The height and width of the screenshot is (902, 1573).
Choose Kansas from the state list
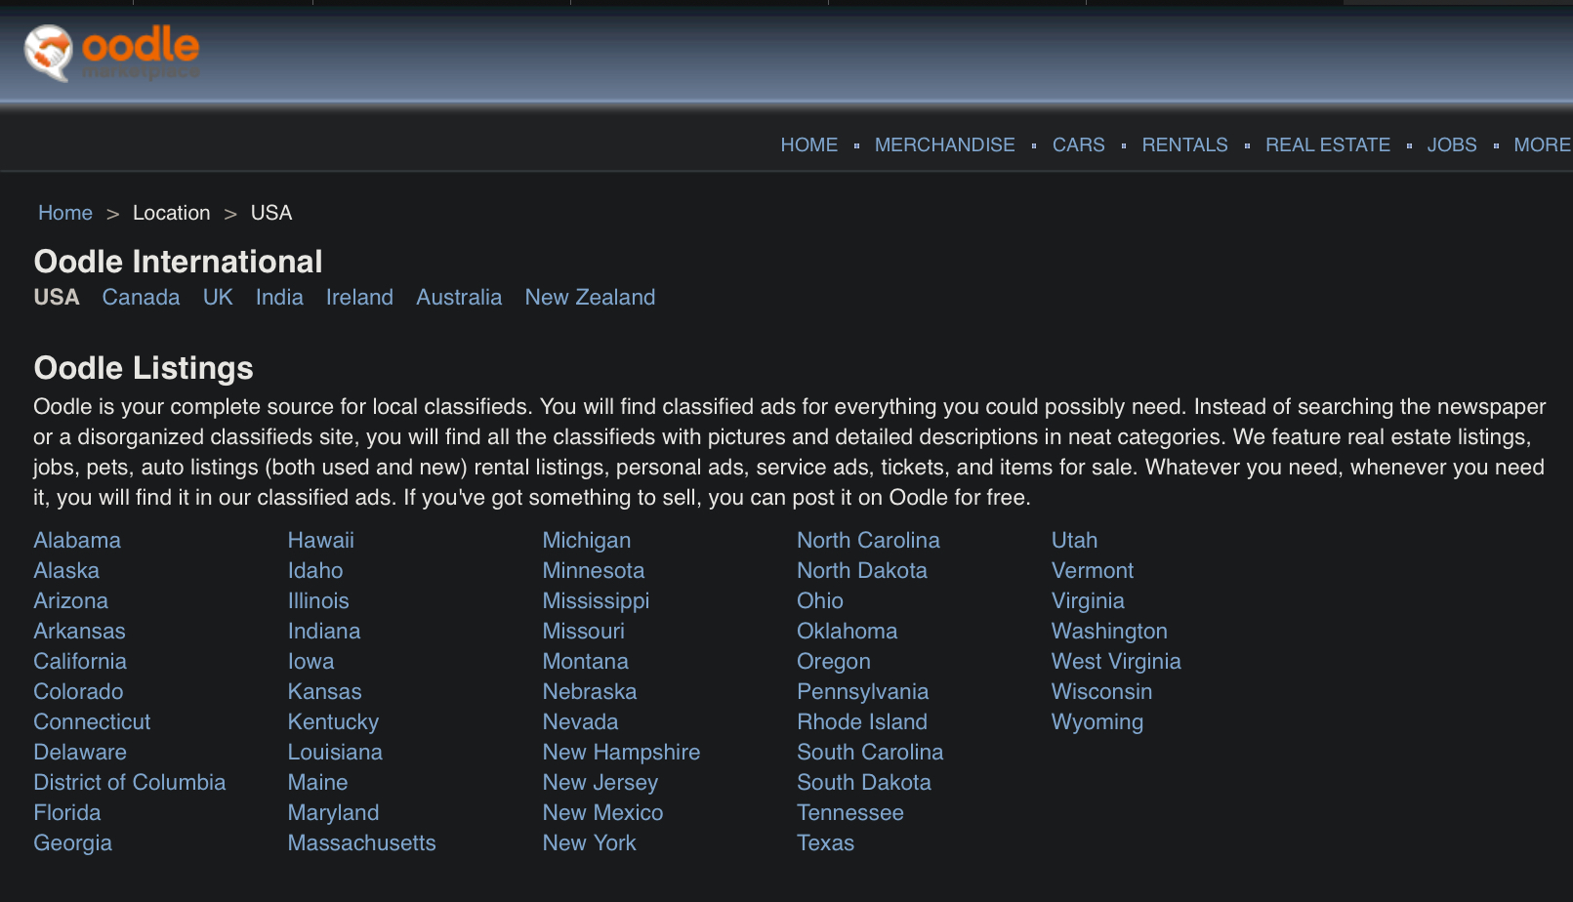[325, 692]
